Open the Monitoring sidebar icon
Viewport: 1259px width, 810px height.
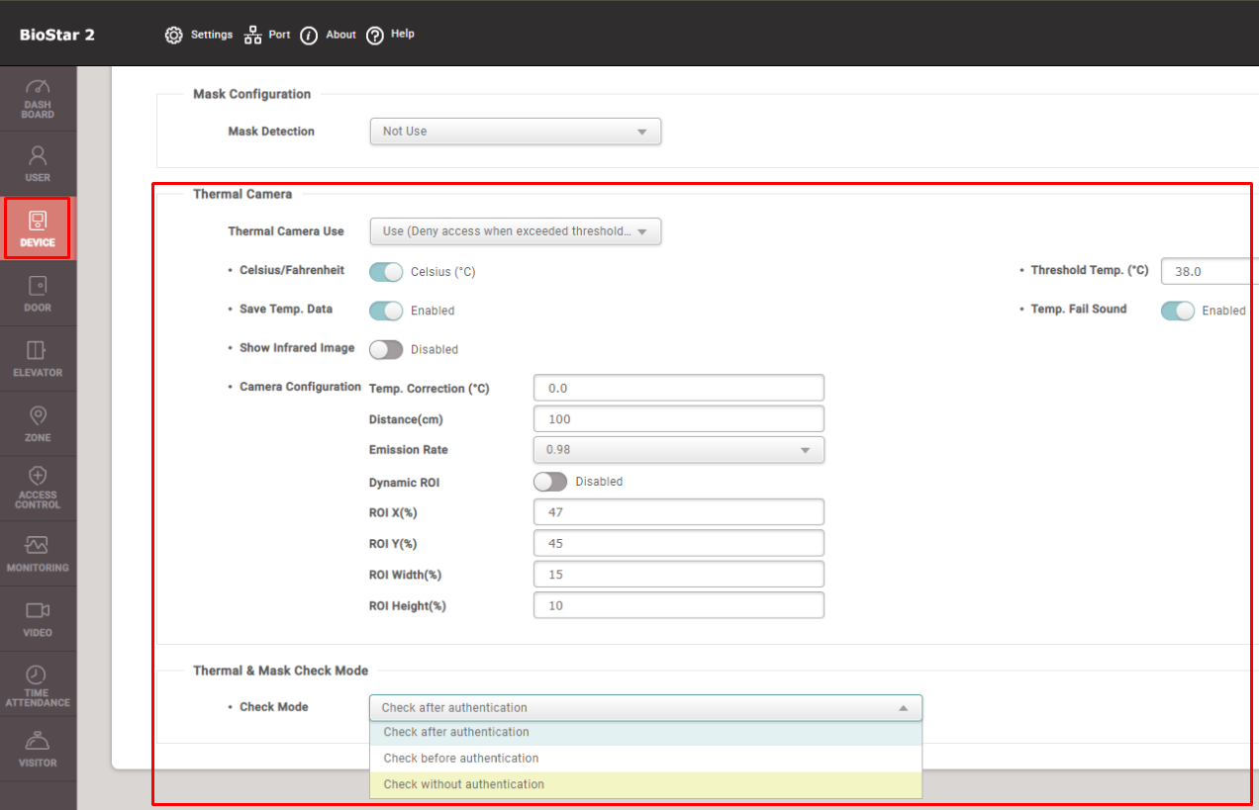click(x=38, y=545)
